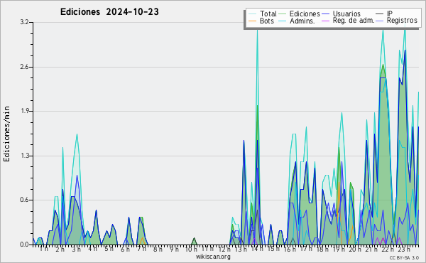Viewport: 426px width, 263px height.
Task: Click the 1.3 value on Y axis
Action: (x=24, y=156)
